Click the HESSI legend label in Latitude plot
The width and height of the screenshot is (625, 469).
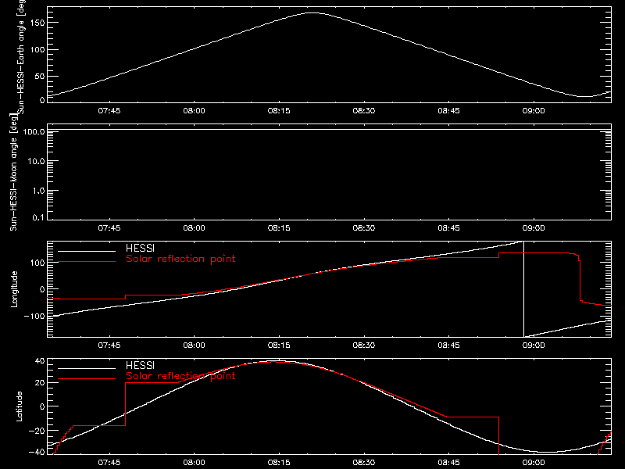140,365
